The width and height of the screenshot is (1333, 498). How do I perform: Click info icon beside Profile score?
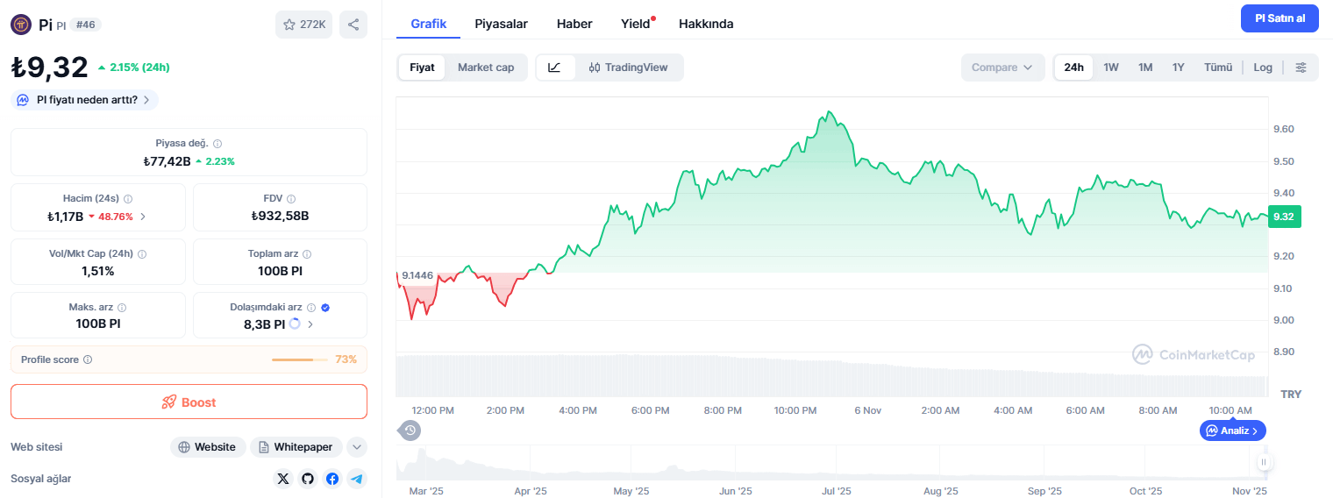(x=88, y=359)
